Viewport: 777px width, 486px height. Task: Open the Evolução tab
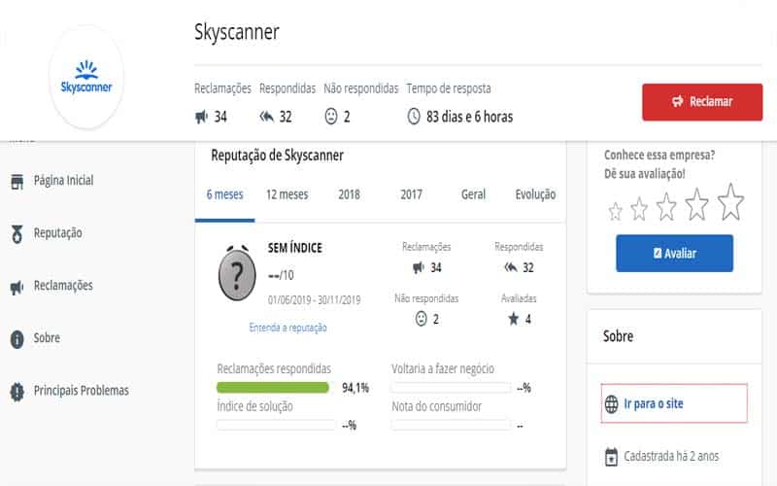click(536, 194)
